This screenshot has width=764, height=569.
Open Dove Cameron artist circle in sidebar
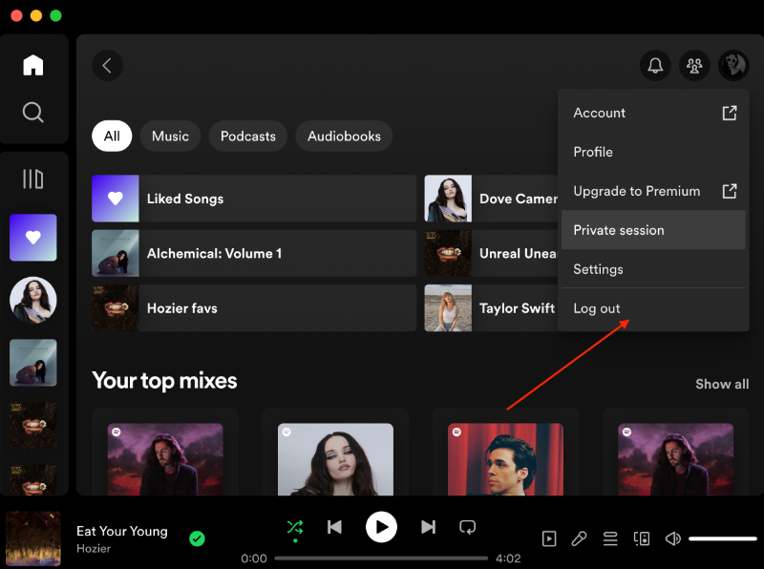(33, 300)
